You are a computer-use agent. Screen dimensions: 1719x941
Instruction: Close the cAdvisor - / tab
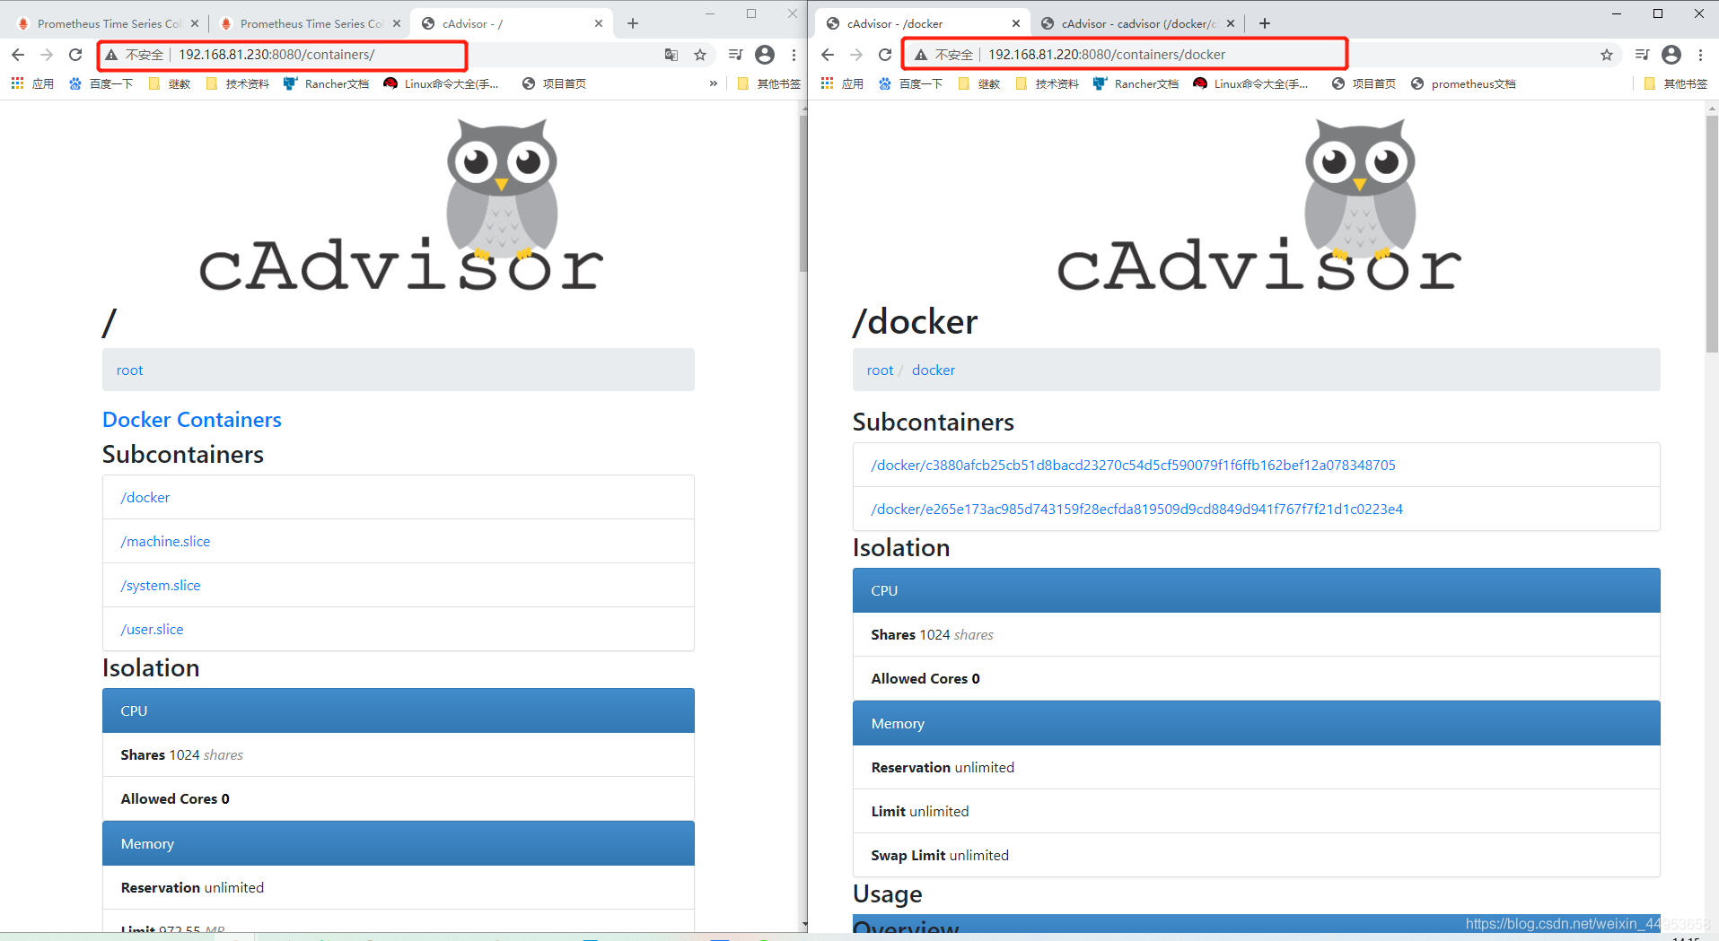pos(599,23)
